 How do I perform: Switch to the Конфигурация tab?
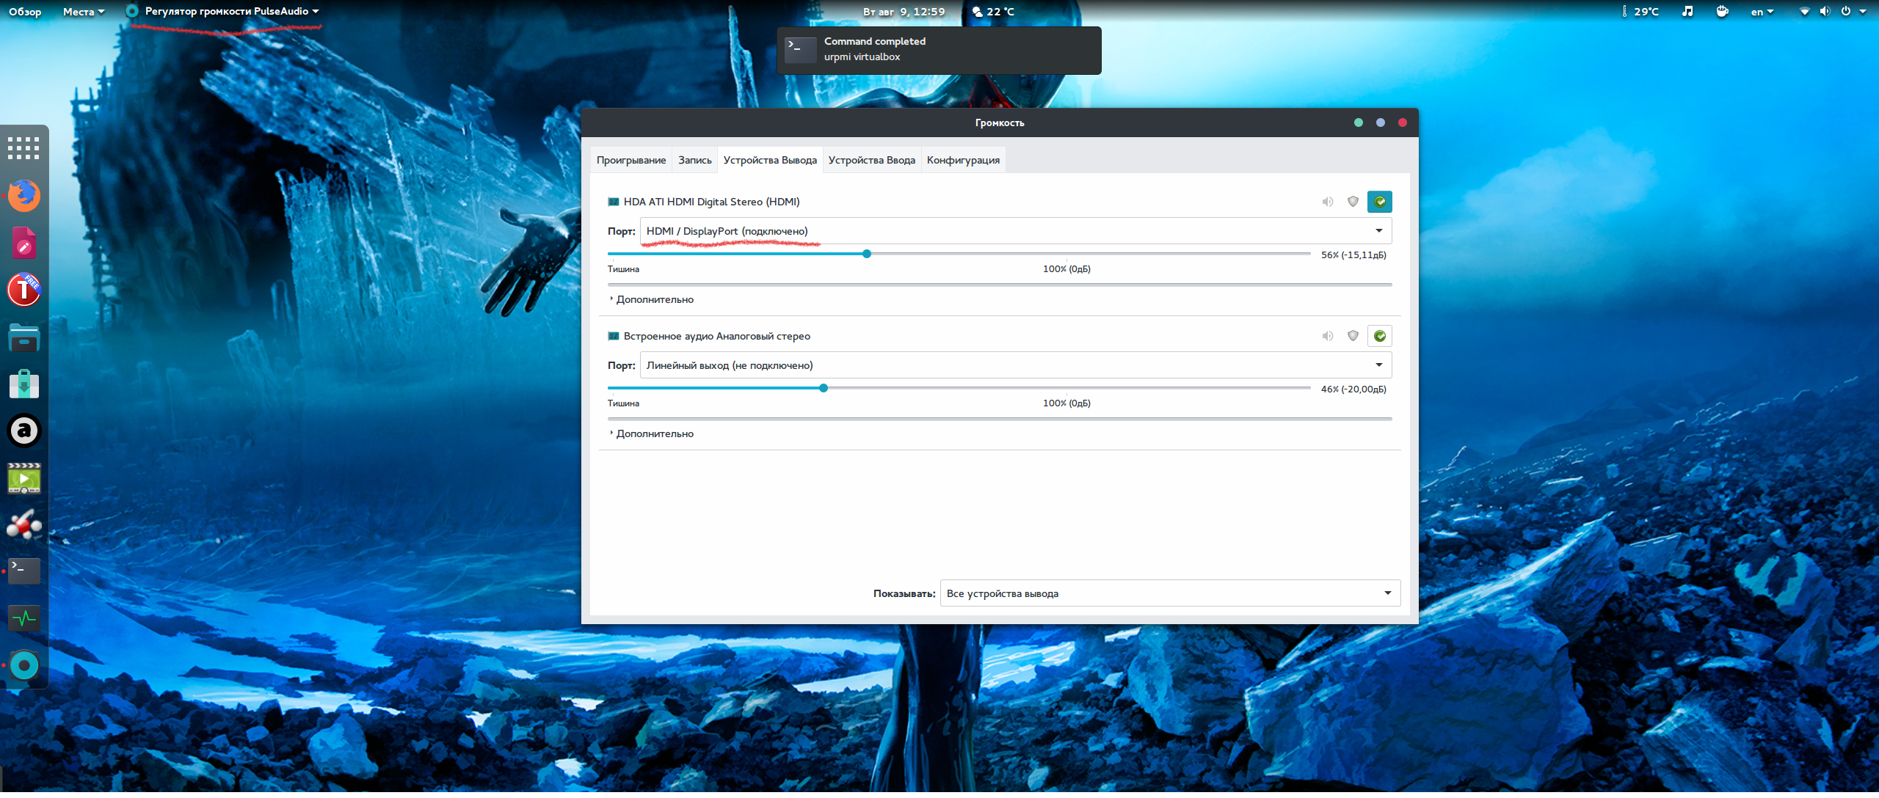point(962,160)
